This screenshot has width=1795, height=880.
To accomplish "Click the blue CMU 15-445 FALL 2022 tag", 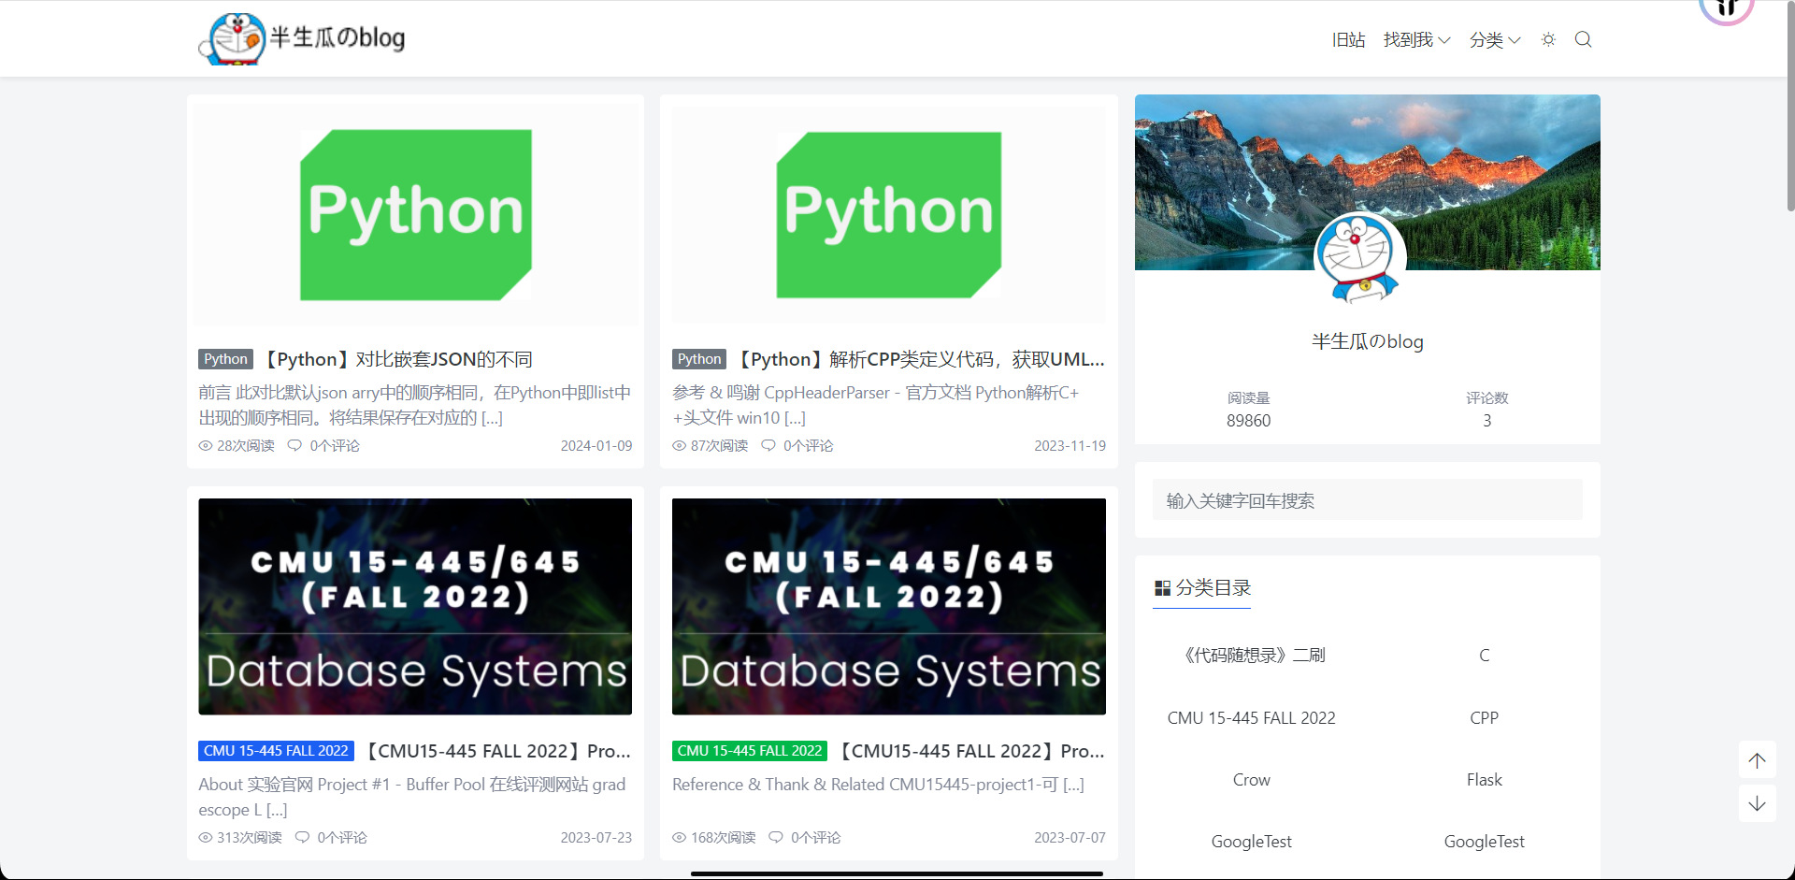I will pos(276,751).
